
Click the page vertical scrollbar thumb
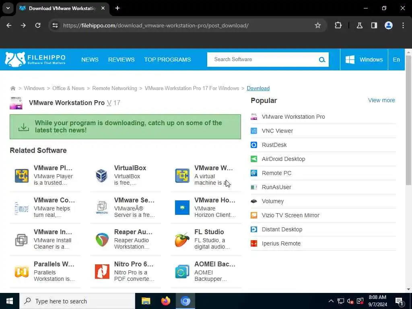click(408, 119)
